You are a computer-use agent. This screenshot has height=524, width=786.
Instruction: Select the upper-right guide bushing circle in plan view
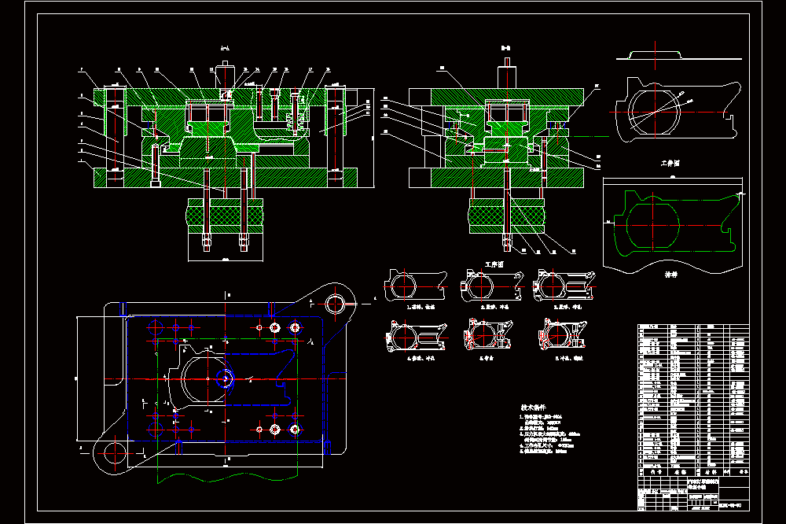(x=335, y=304)
